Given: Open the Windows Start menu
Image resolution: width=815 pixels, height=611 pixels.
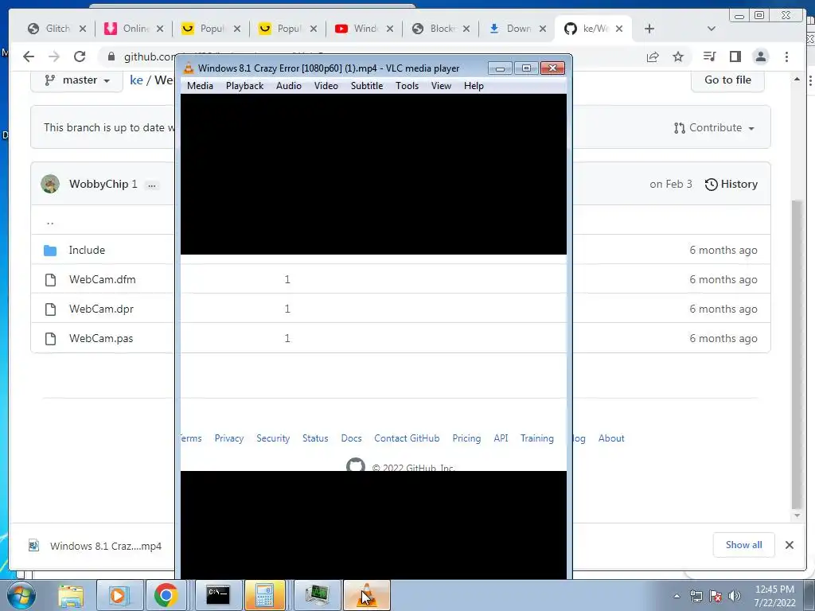Looking at the screenshot, I should tap(20, 595).
